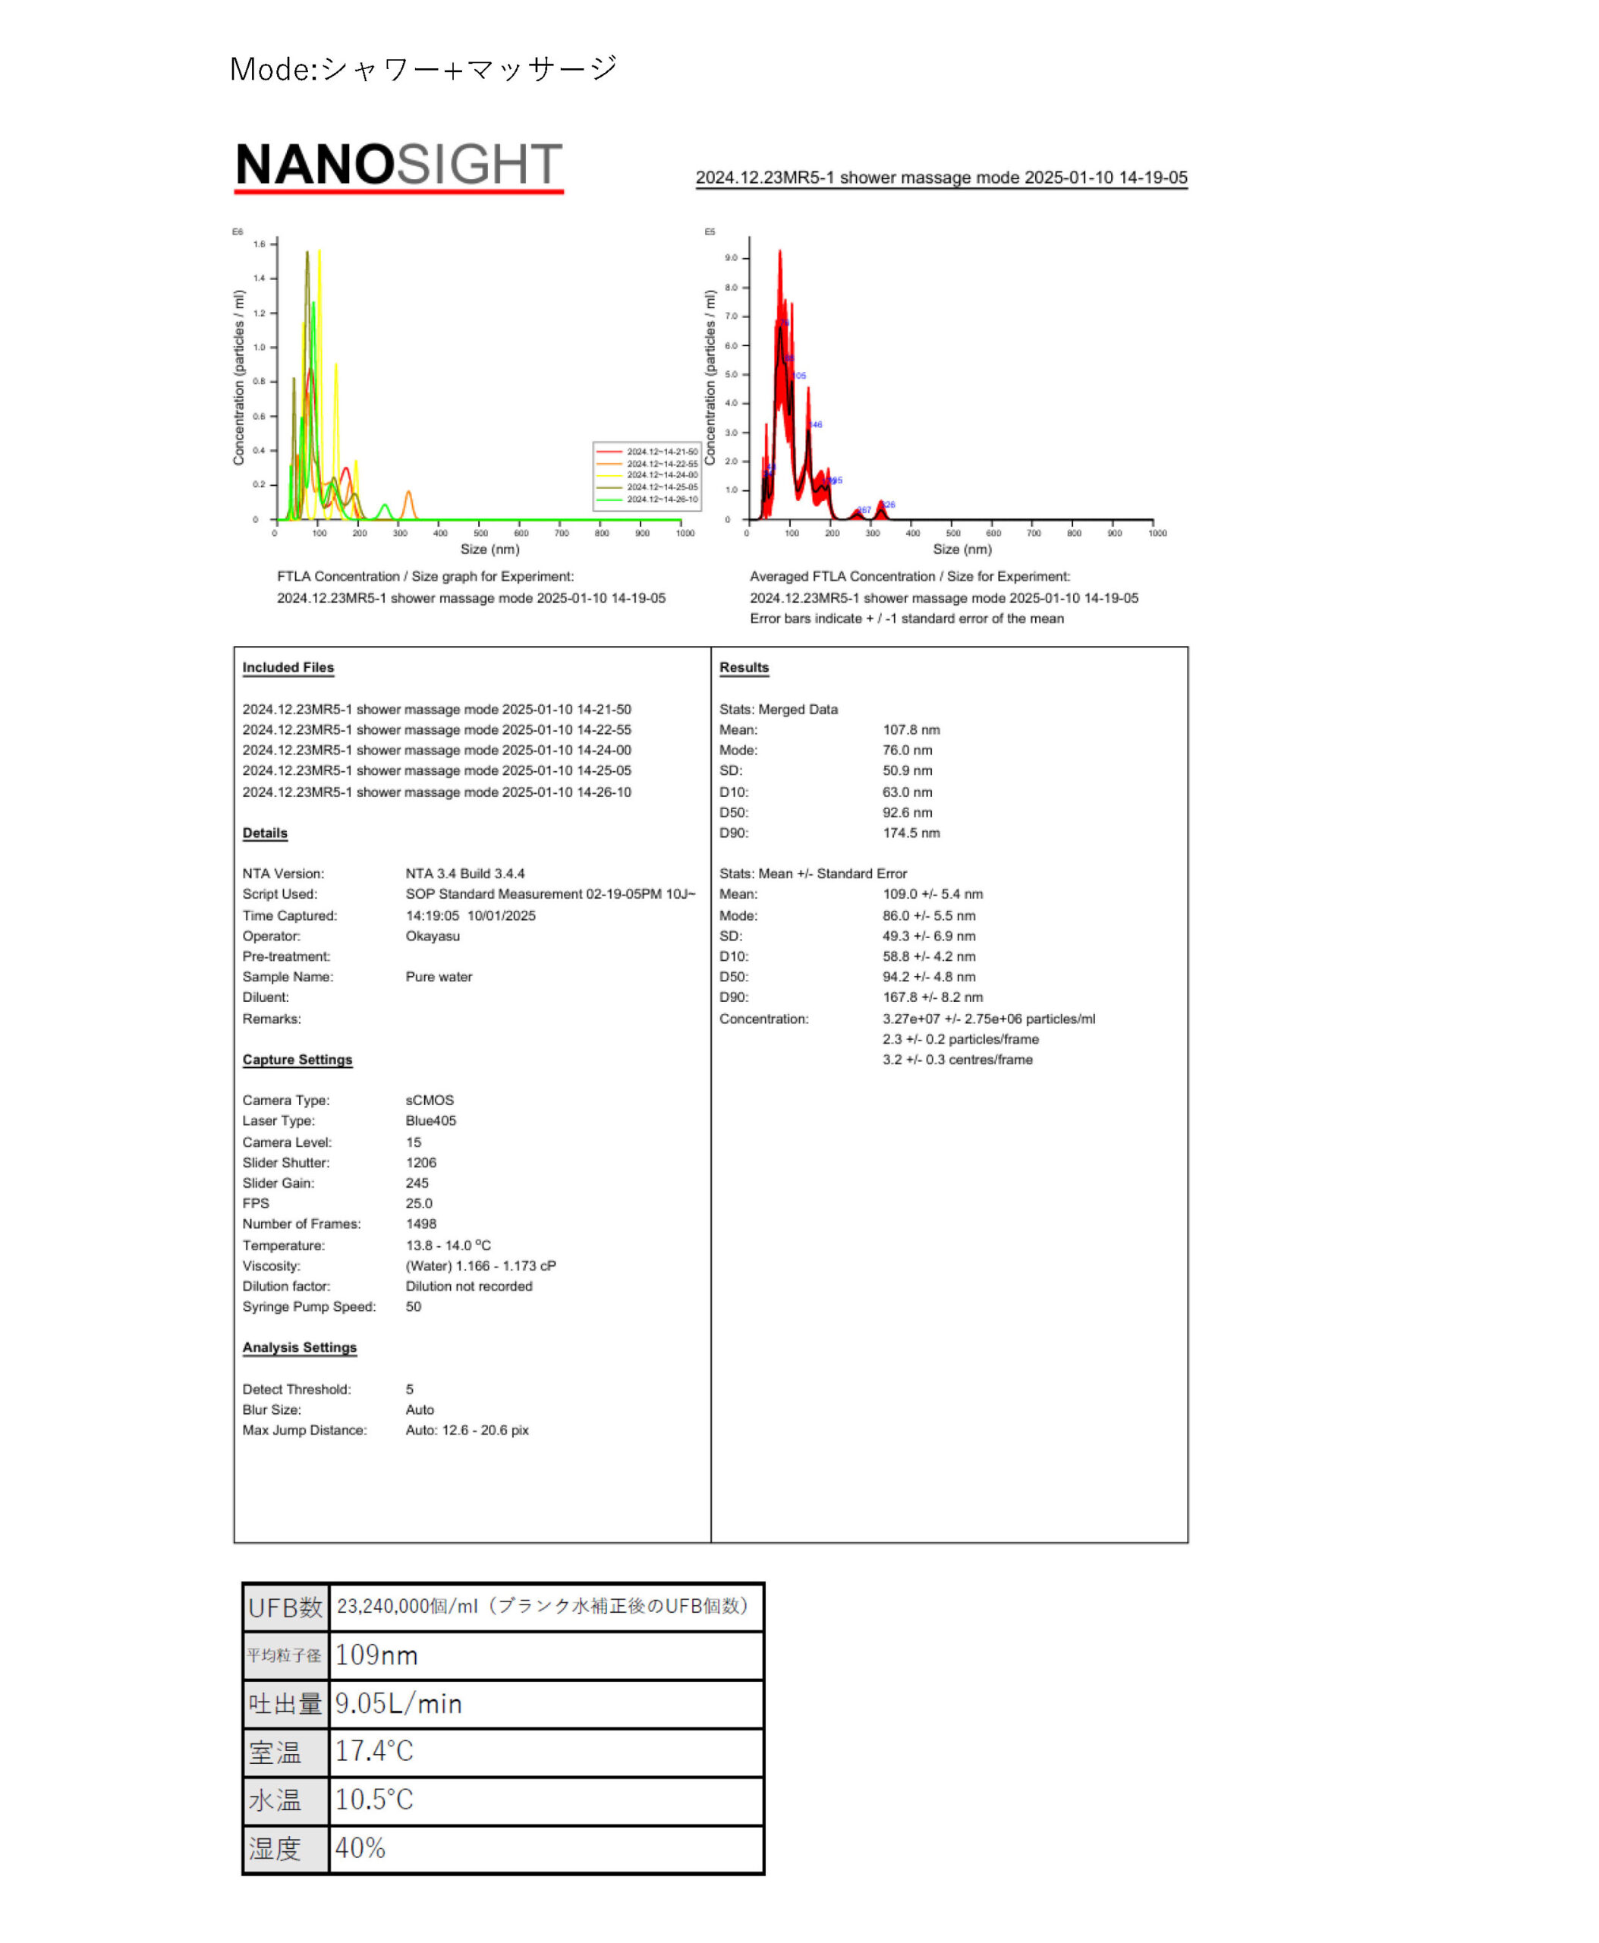Click merged mode value '76.0 nm'
This screenshot has width=1599, height=1943.
(908, 750)
